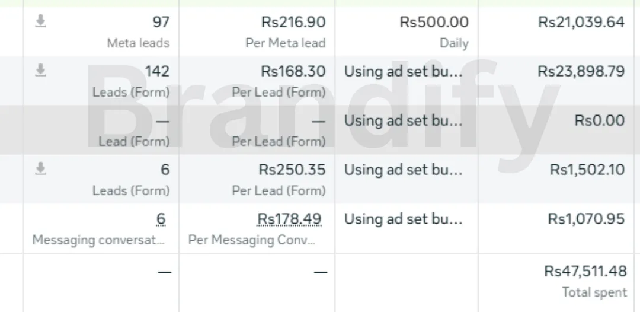
Task: Click the Rs1,070.95 amount spent value
Action: click(586, 219)
